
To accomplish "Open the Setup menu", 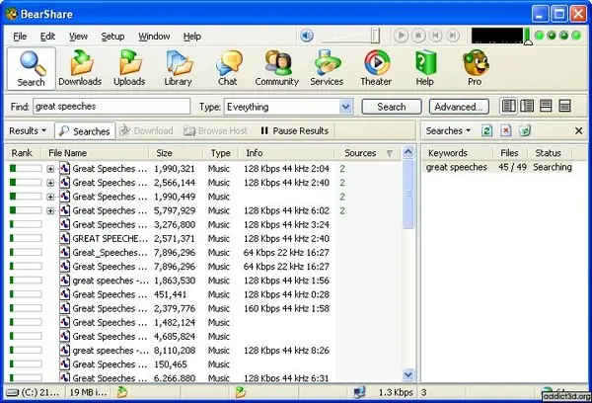I will 112,37.
